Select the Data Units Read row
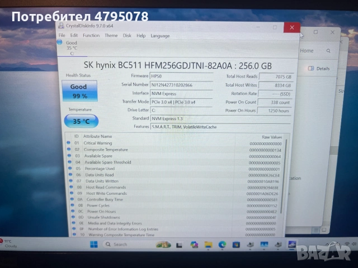 tap(175, 175)
